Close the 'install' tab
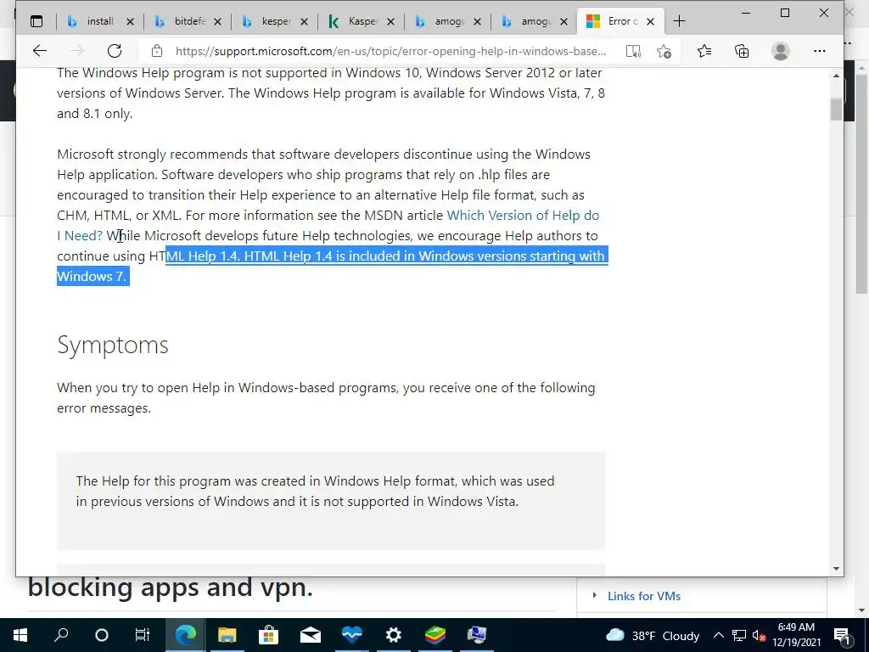Screen dimensions: 869x652 (x=130, y=21)
